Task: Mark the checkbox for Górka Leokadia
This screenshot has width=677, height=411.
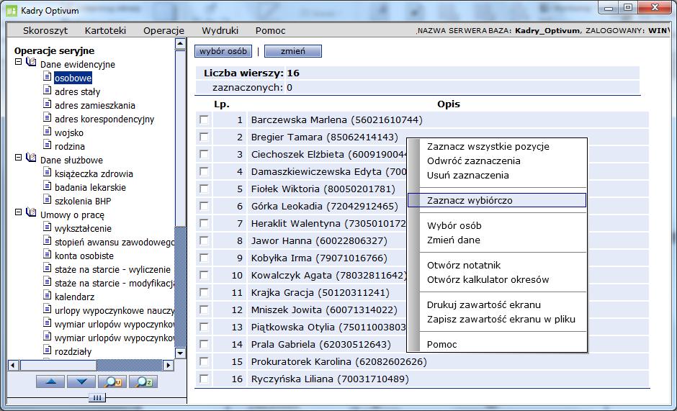Action: pyautogui.click(x=204, y=206)
